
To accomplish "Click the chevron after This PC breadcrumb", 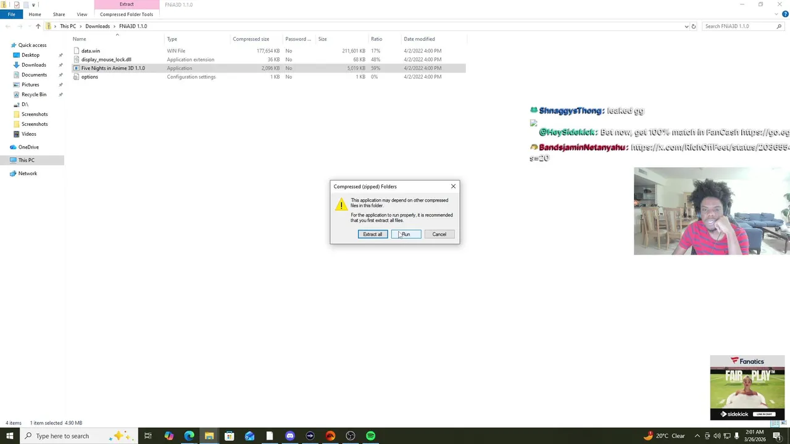I will pyautogui.click(x=81, y=26).
